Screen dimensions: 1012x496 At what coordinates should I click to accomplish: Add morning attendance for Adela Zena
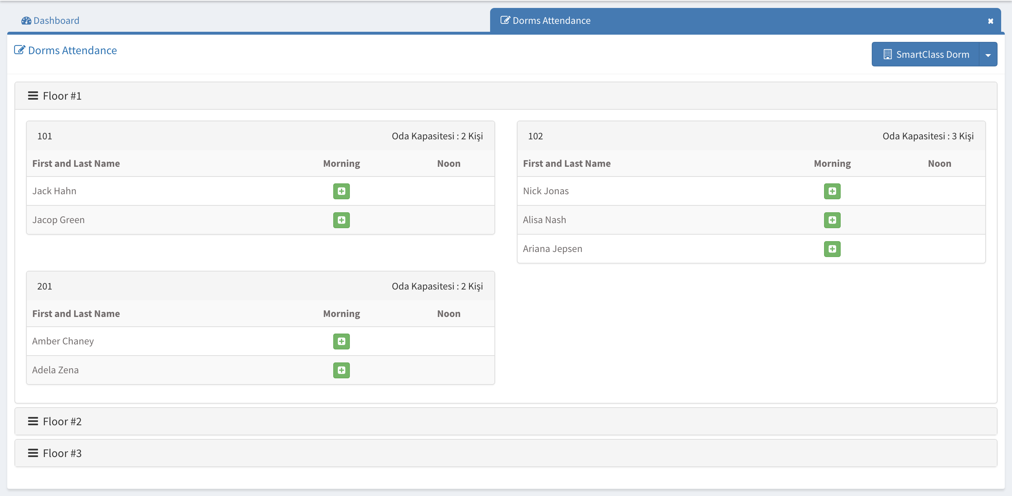pyautogui.click(x=341, y=370)
